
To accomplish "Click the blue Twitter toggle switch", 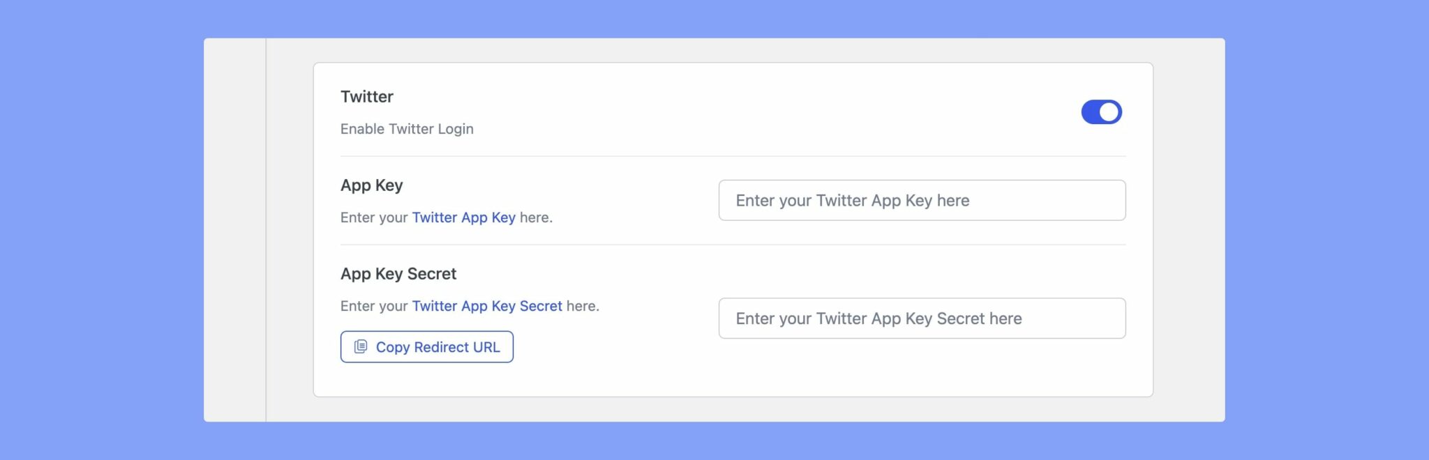I will pyautogui.click(x=1101, y=112).
